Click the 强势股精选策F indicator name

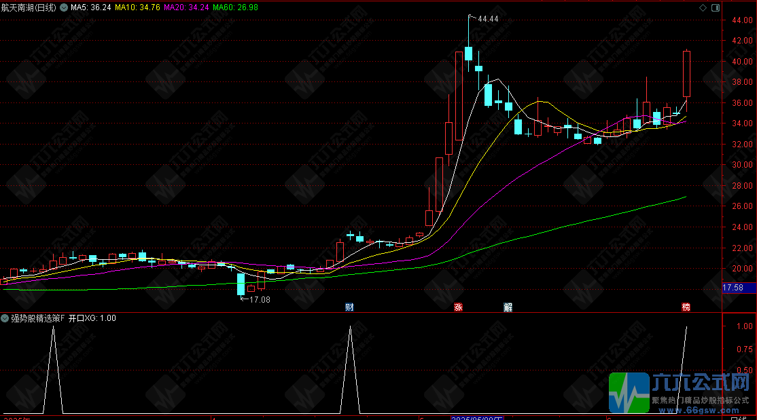[37, 318]
